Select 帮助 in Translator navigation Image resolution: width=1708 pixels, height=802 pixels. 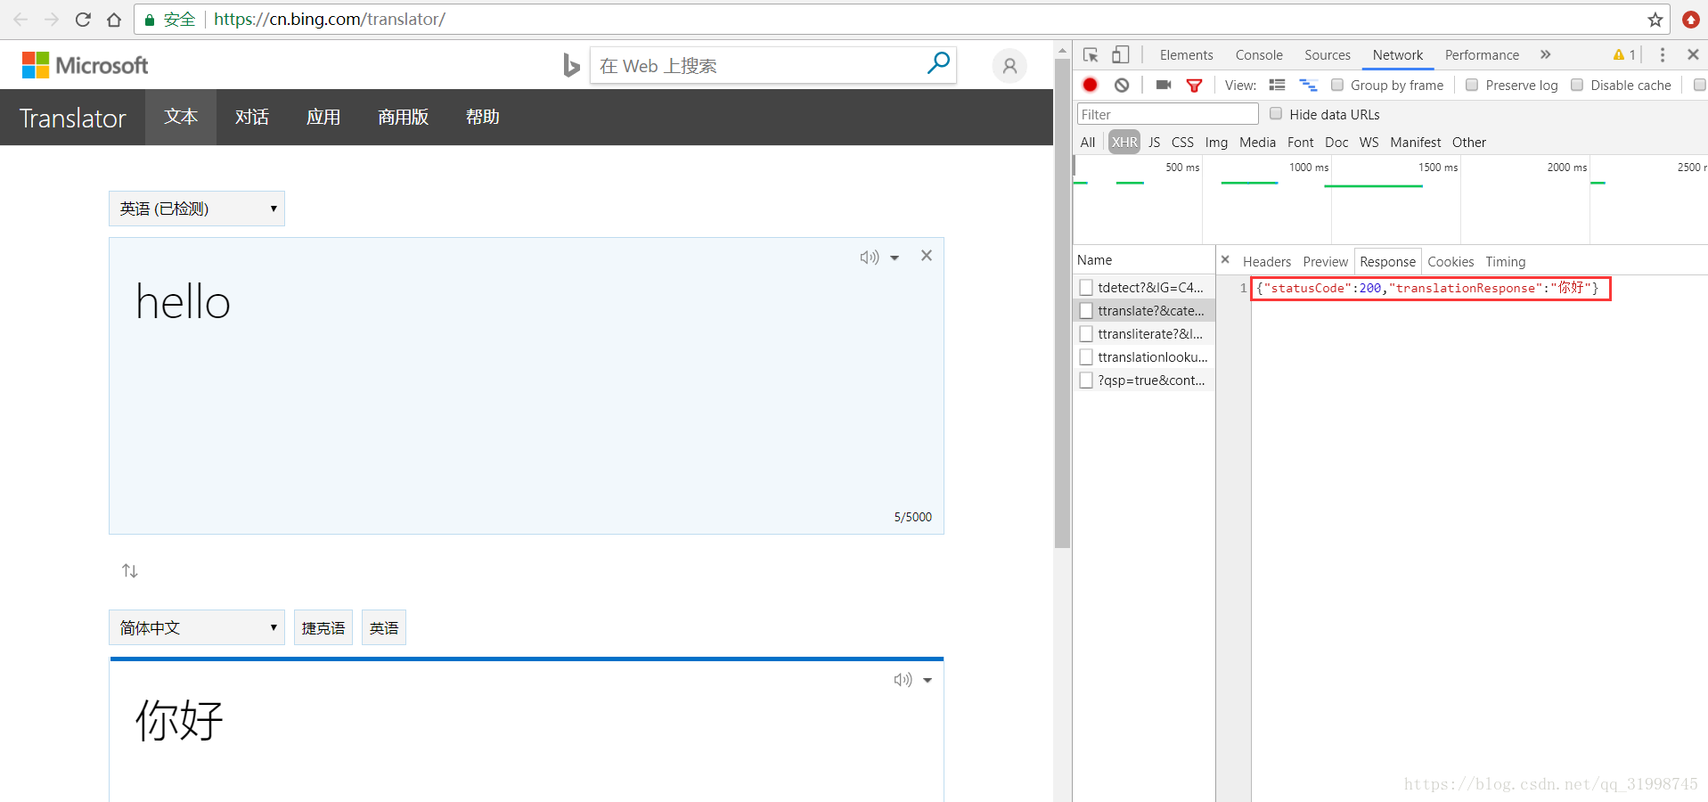click(x=483, y=117)
